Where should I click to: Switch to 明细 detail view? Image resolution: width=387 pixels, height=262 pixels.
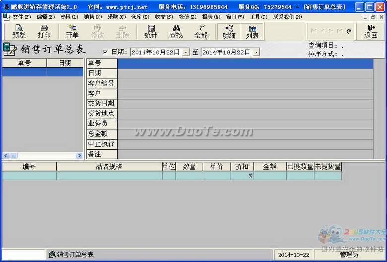(229, 31)
